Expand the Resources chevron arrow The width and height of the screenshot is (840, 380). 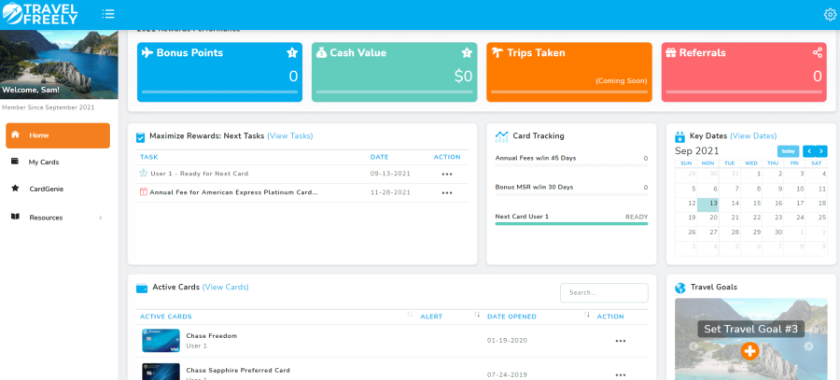[101, 218]
